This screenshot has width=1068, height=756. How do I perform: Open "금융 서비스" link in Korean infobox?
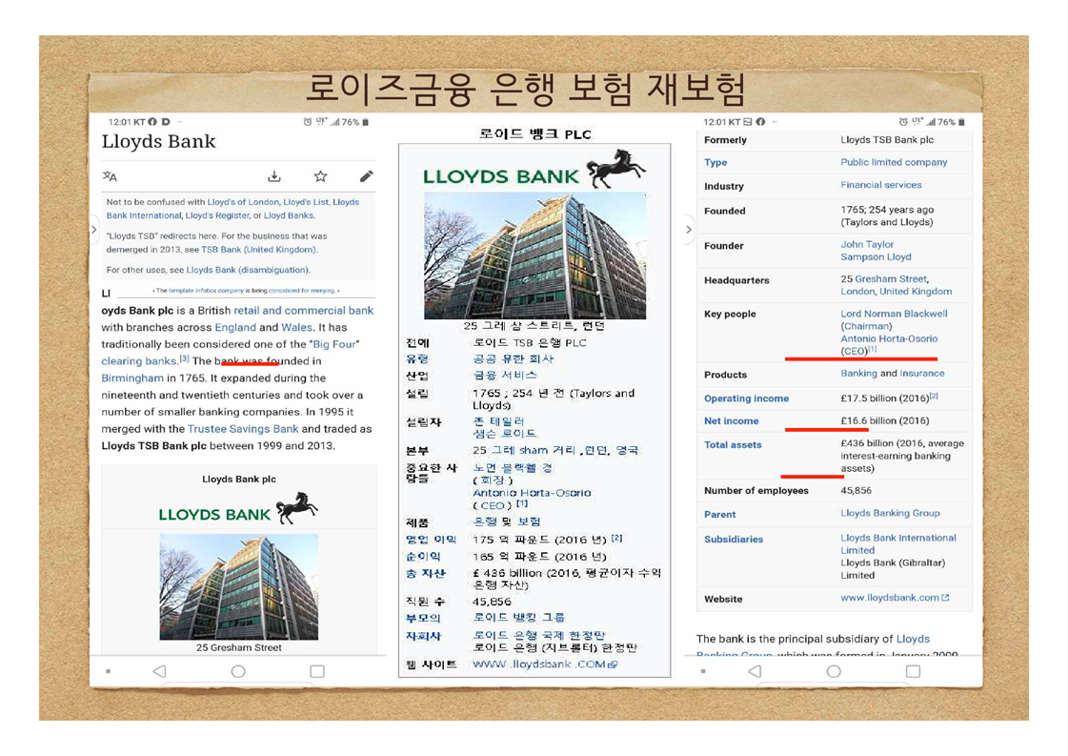tap(505, 376)
